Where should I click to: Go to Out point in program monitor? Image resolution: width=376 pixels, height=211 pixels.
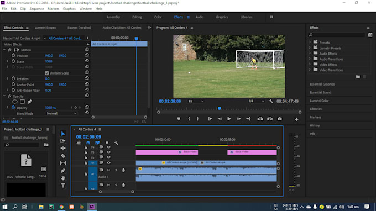point(248,119)
